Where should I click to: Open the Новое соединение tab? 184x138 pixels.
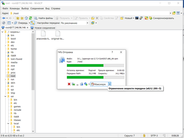click(43, 28)
